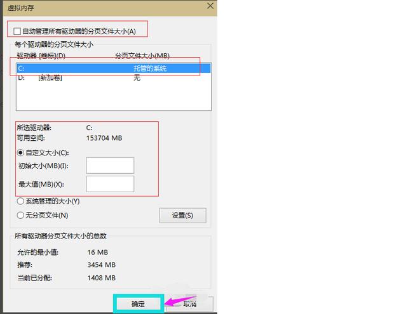Viewport: 394px width, 314px height.
Task: Enable the 无分页文件(N) radio option
Action: point(21,215)
